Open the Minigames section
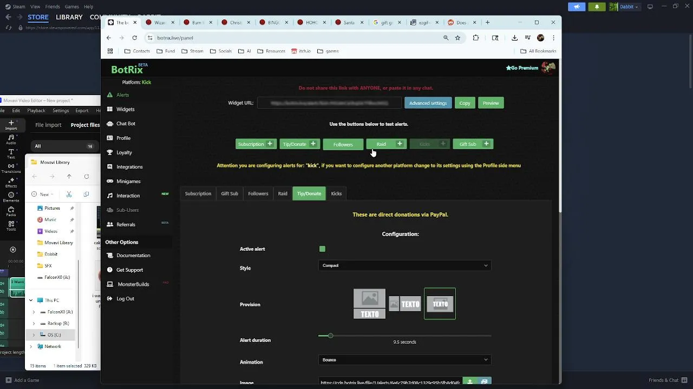The image size is (693, 389). click(128, 182)
